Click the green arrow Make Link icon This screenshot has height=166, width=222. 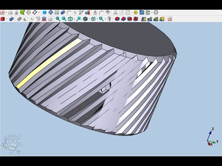[148, 12]
